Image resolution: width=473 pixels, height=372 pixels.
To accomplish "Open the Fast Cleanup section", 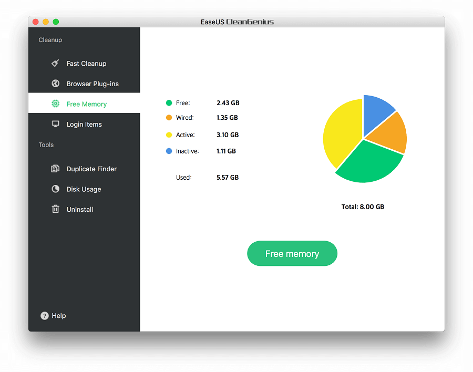I will click(84, 64).
